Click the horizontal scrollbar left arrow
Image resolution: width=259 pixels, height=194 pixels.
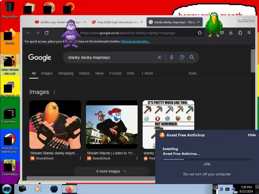(x=25, y=178)
